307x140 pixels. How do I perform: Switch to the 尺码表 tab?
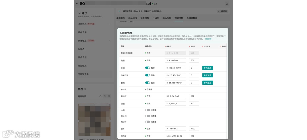tap(156, 18)
